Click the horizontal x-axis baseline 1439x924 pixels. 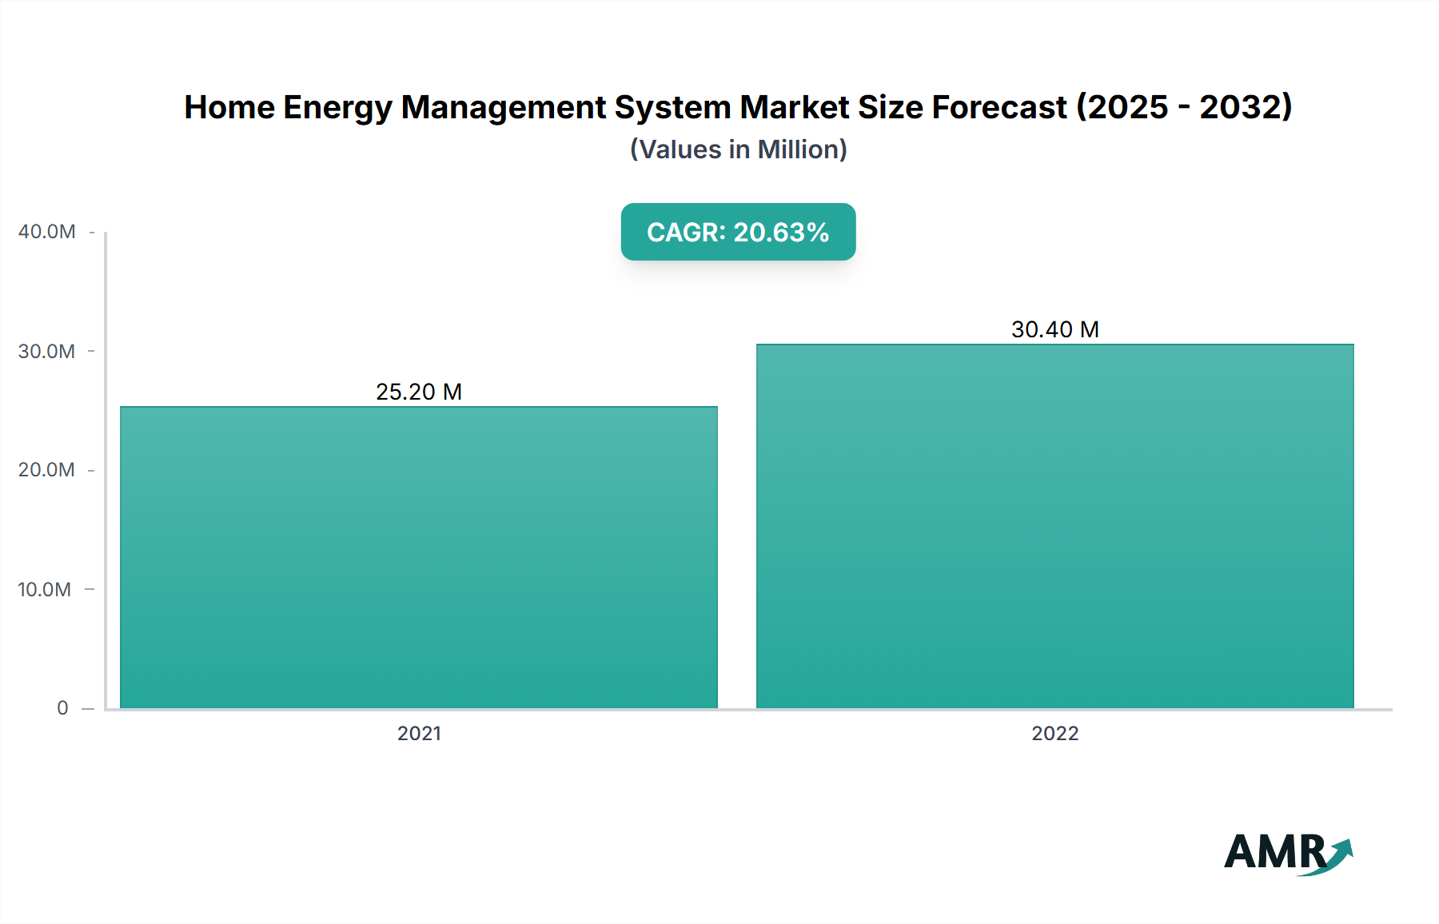pyautogui.click(x=719, y=710)
